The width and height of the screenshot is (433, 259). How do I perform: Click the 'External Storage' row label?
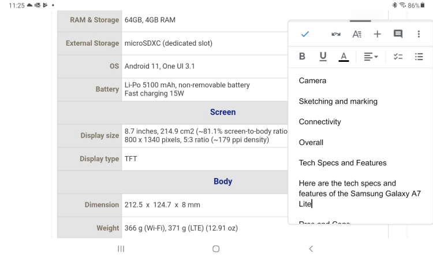coord(92,43)
